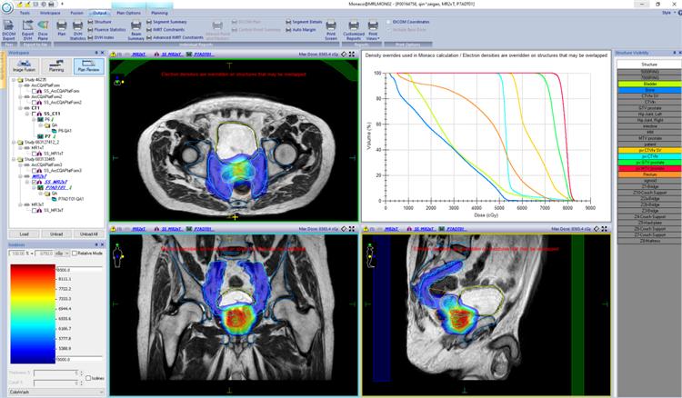Click the Dose Plane icon

(43, 30)
